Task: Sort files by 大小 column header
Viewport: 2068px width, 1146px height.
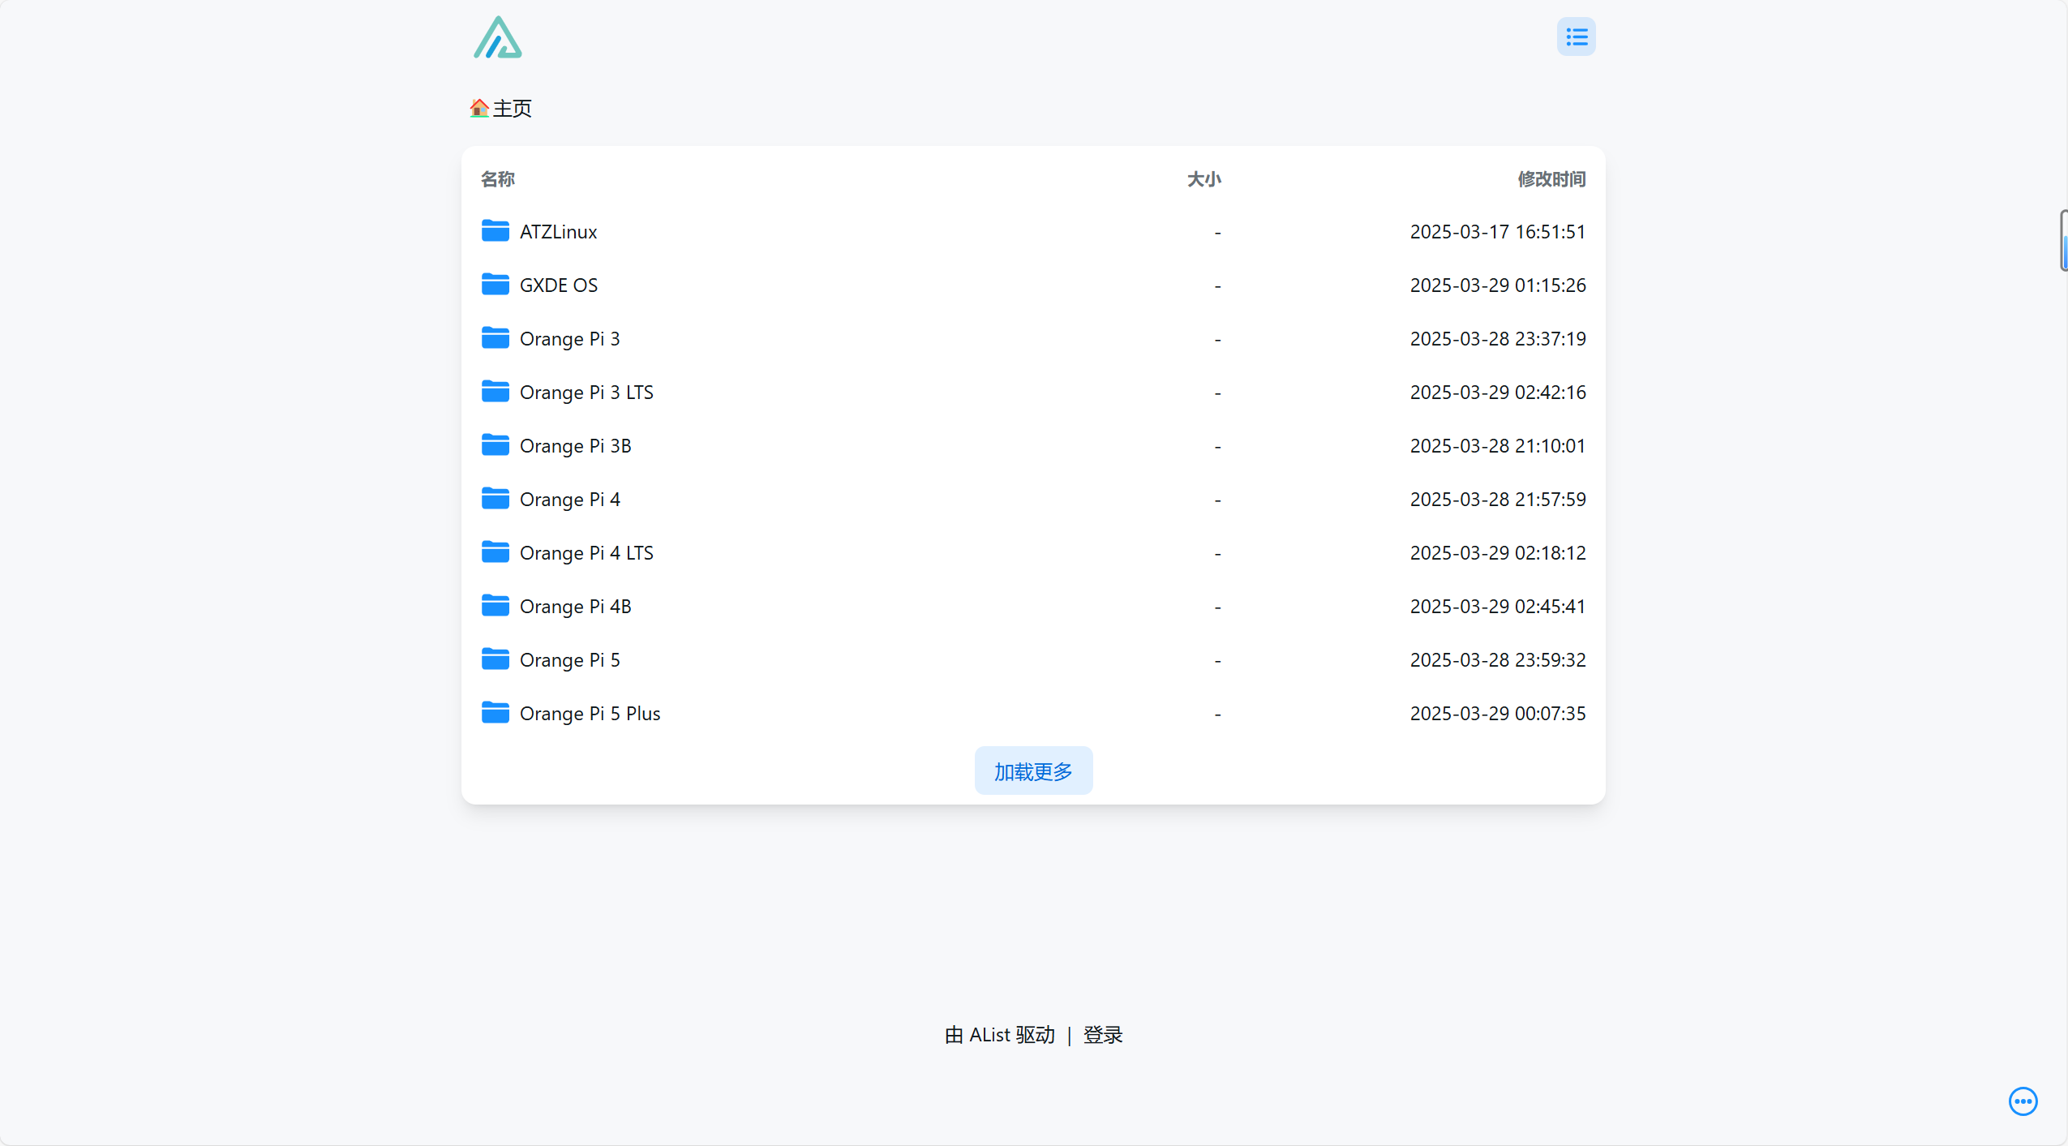Action: tap(1203, 179)
